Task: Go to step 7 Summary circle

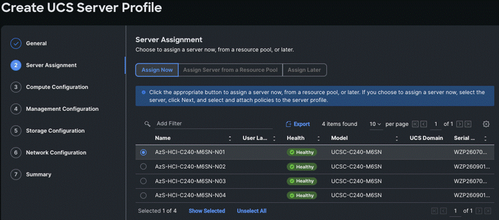Action: (x=16, y=175)
